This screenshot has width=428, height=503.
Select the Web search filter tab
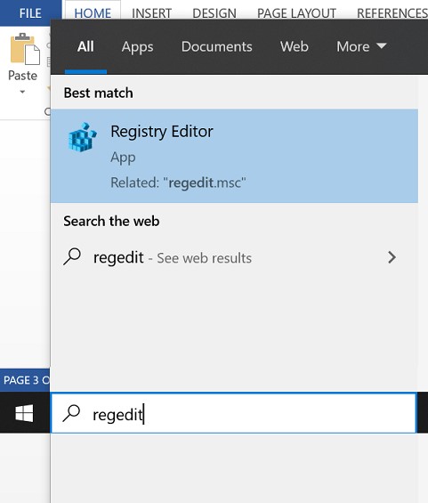coord(295,47)
